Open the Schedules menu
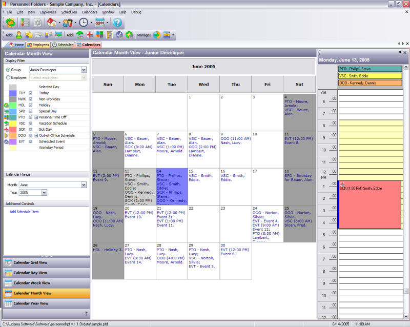This screenshot has width=410, height=327. point(69,12)
